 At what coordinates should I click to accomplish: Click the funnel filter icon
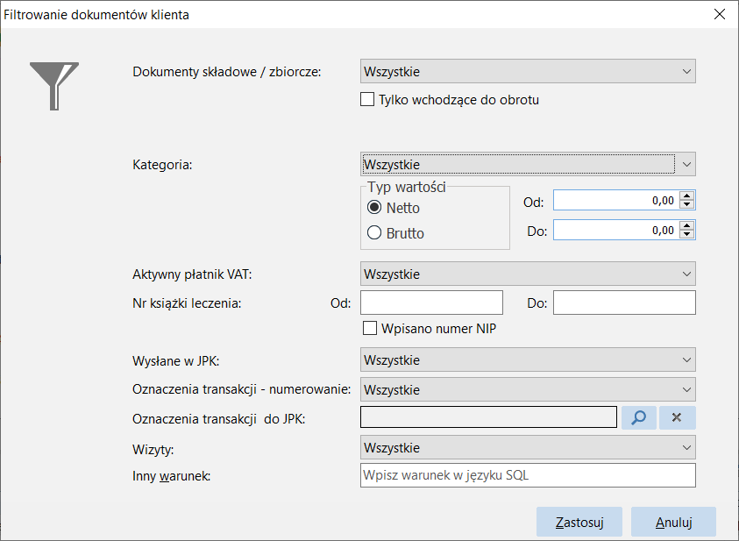54,86
